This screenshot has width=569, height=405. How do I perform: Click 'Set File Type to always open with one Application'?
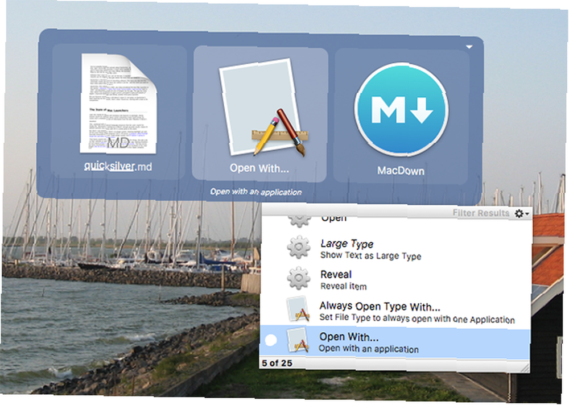click(x=417, y=319)
